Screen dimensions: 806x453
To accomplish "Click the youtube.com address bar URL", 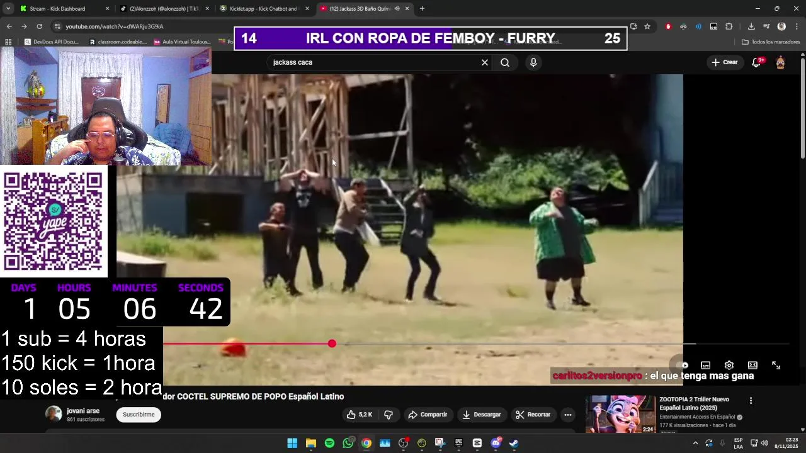I will point(115,26).
